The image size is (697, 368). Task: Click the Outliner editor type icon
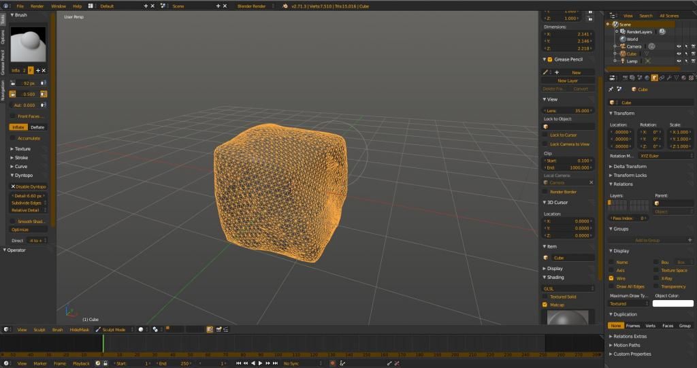(612, 16)
